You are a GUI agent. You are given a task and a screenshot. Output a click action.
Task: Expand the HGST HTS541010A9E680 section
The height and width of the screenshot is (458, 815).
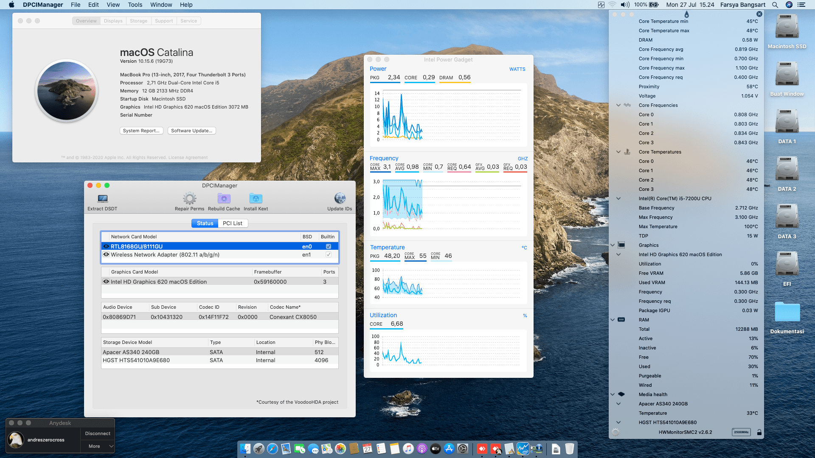[618, 422]
